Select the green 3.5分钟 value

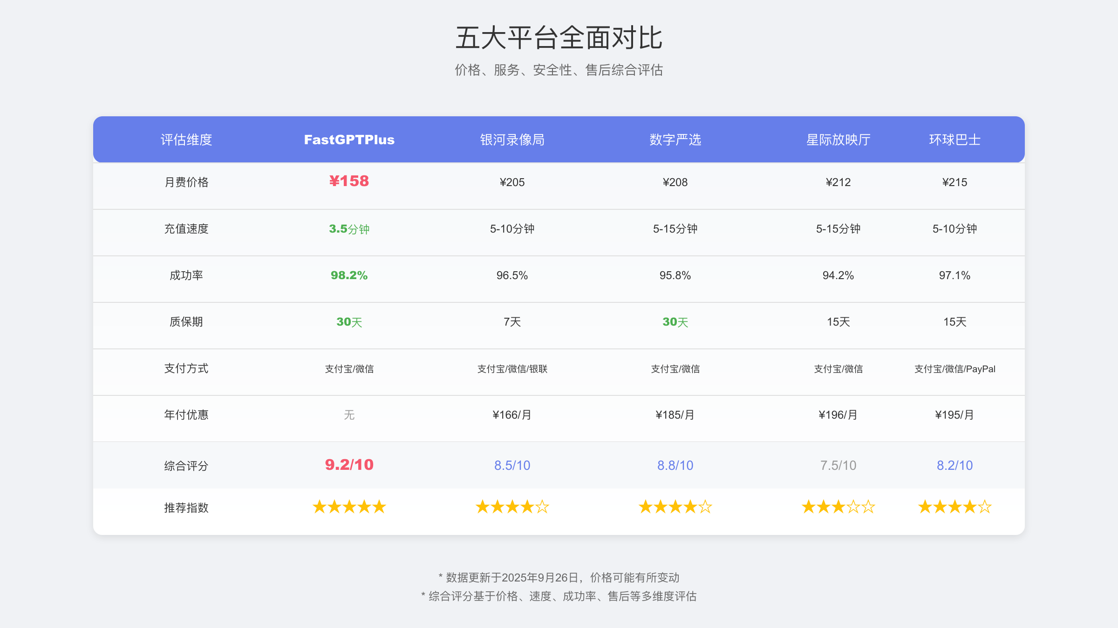pos(349,229)
